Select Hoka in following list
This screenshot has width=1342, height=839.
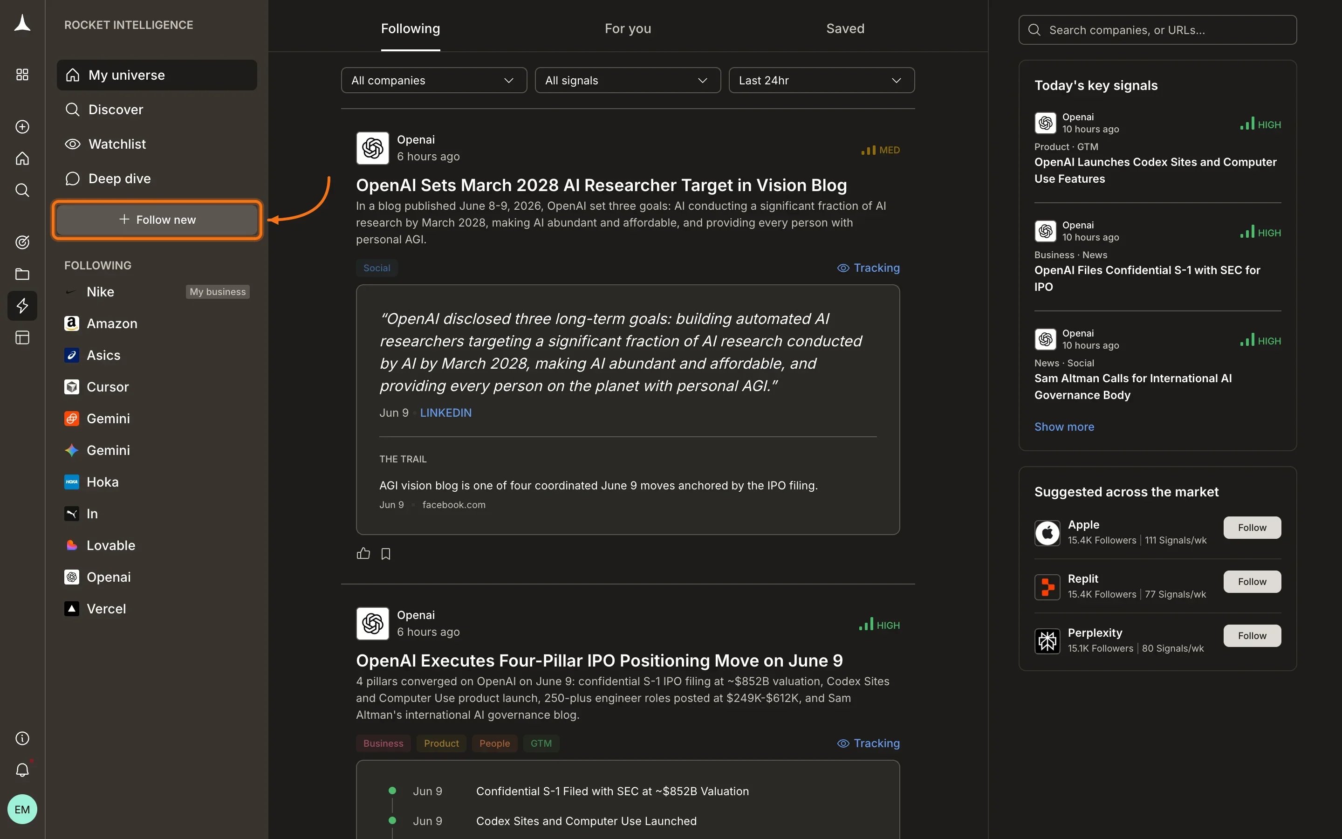(157, 481)
